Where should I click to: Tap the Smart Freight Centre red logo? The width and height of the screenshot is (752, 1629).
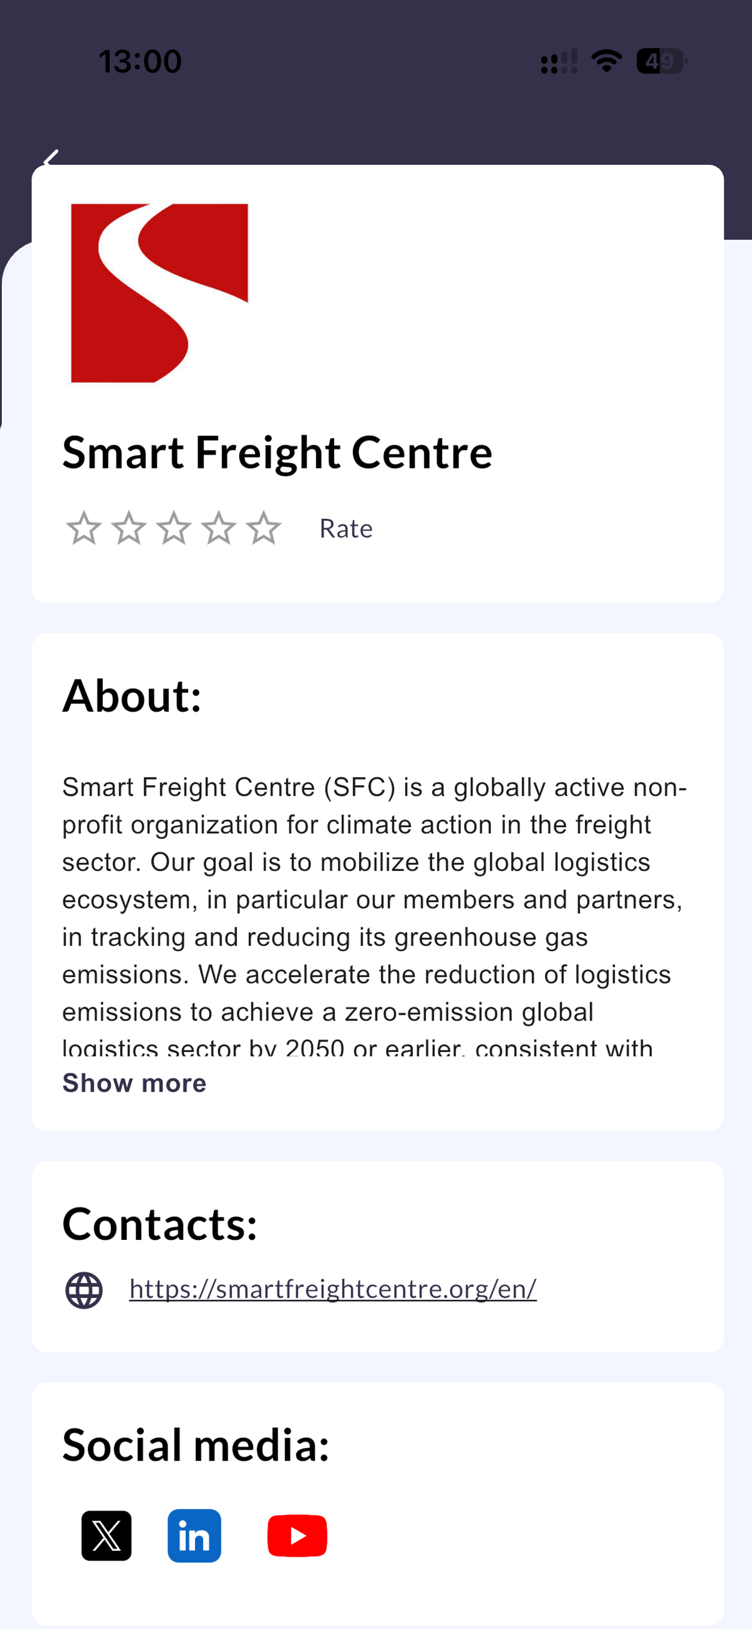pos(159,293)
